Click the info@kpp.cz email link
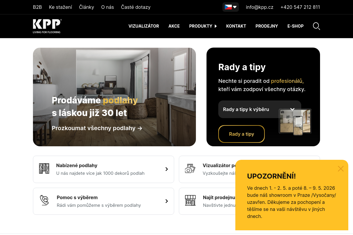Screen dimensions: 353x235 (259, 7)
